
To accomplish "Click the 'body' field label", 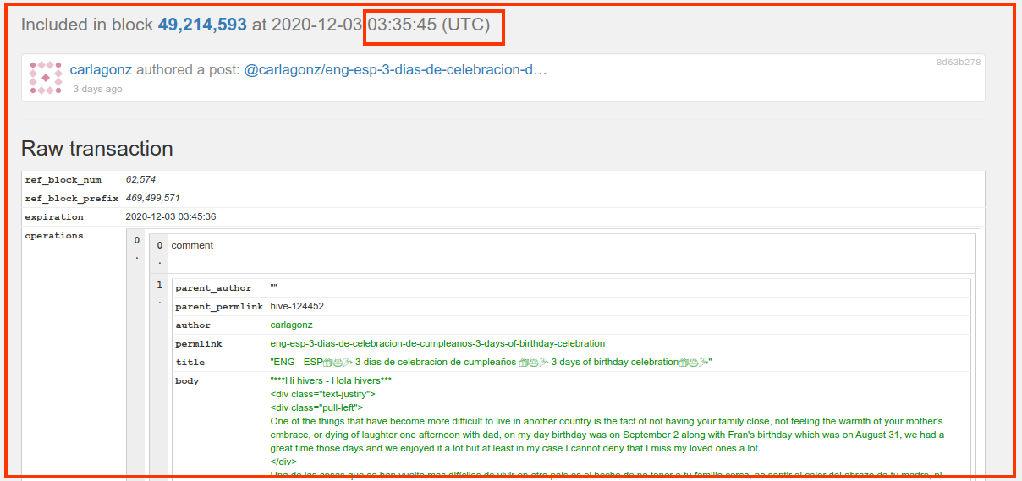I will point(187,381).
